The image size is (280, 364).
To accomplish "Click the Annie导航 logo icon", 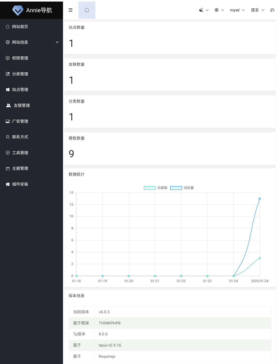I will pyautogui.click(x=18, y=10).
